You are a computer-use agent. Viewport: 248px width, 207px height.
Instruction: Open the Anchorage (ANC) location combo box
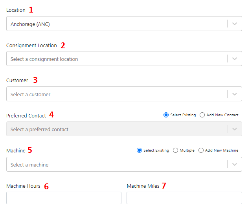point(124,24)
